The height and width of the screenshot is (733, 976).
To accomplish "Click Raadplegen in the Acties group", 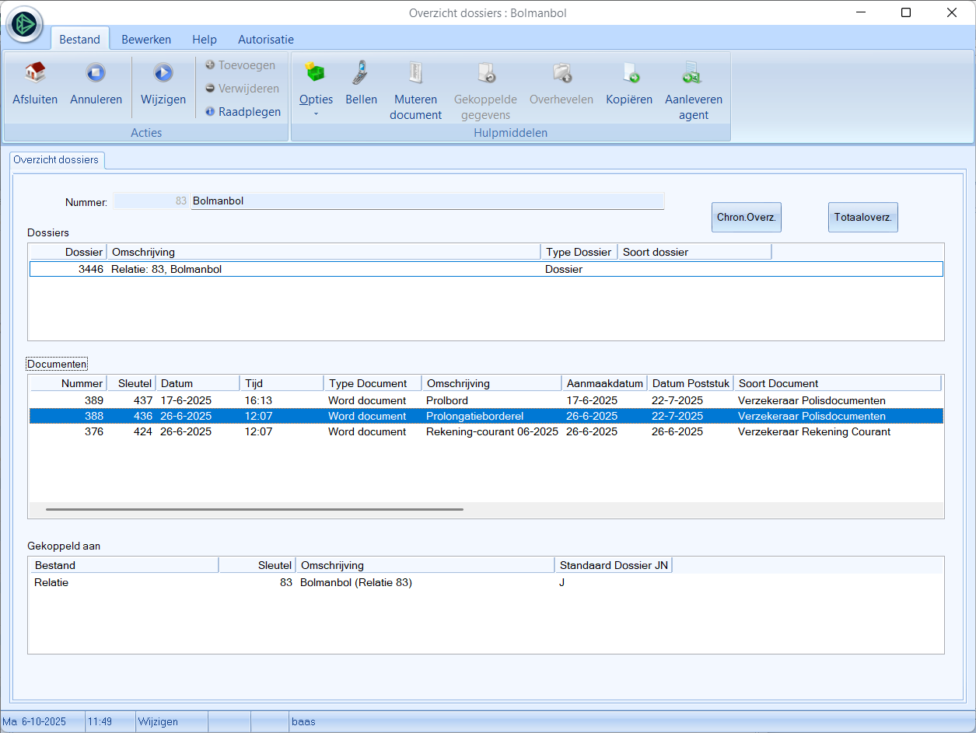I will click(x=242, y=112).
